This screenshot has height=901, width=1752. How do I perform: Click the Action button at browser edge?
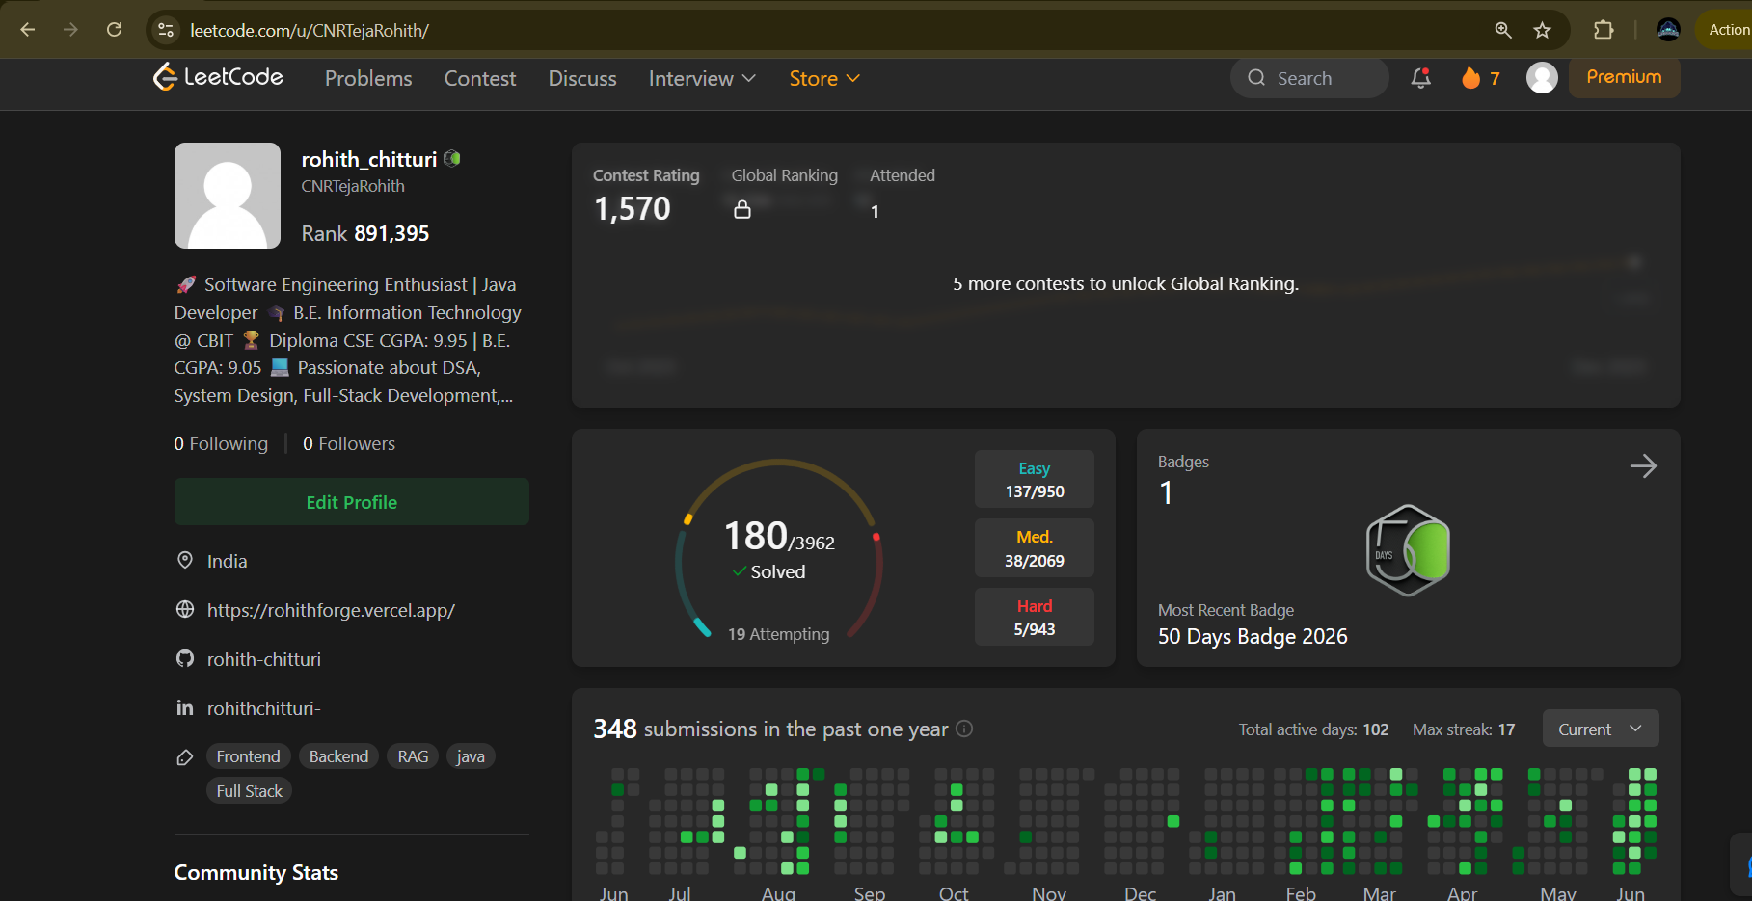(x=1728, y=30)
